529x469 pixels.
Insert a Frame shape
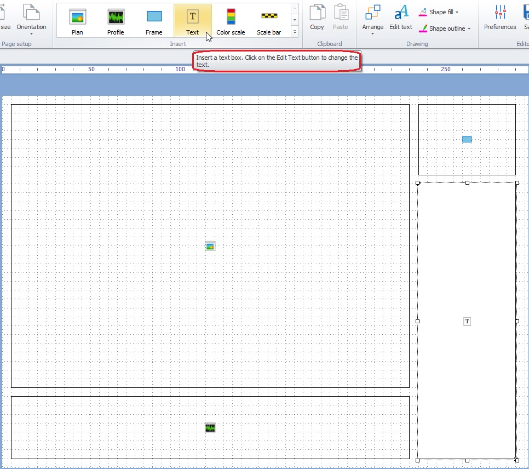tap(154, 21)
